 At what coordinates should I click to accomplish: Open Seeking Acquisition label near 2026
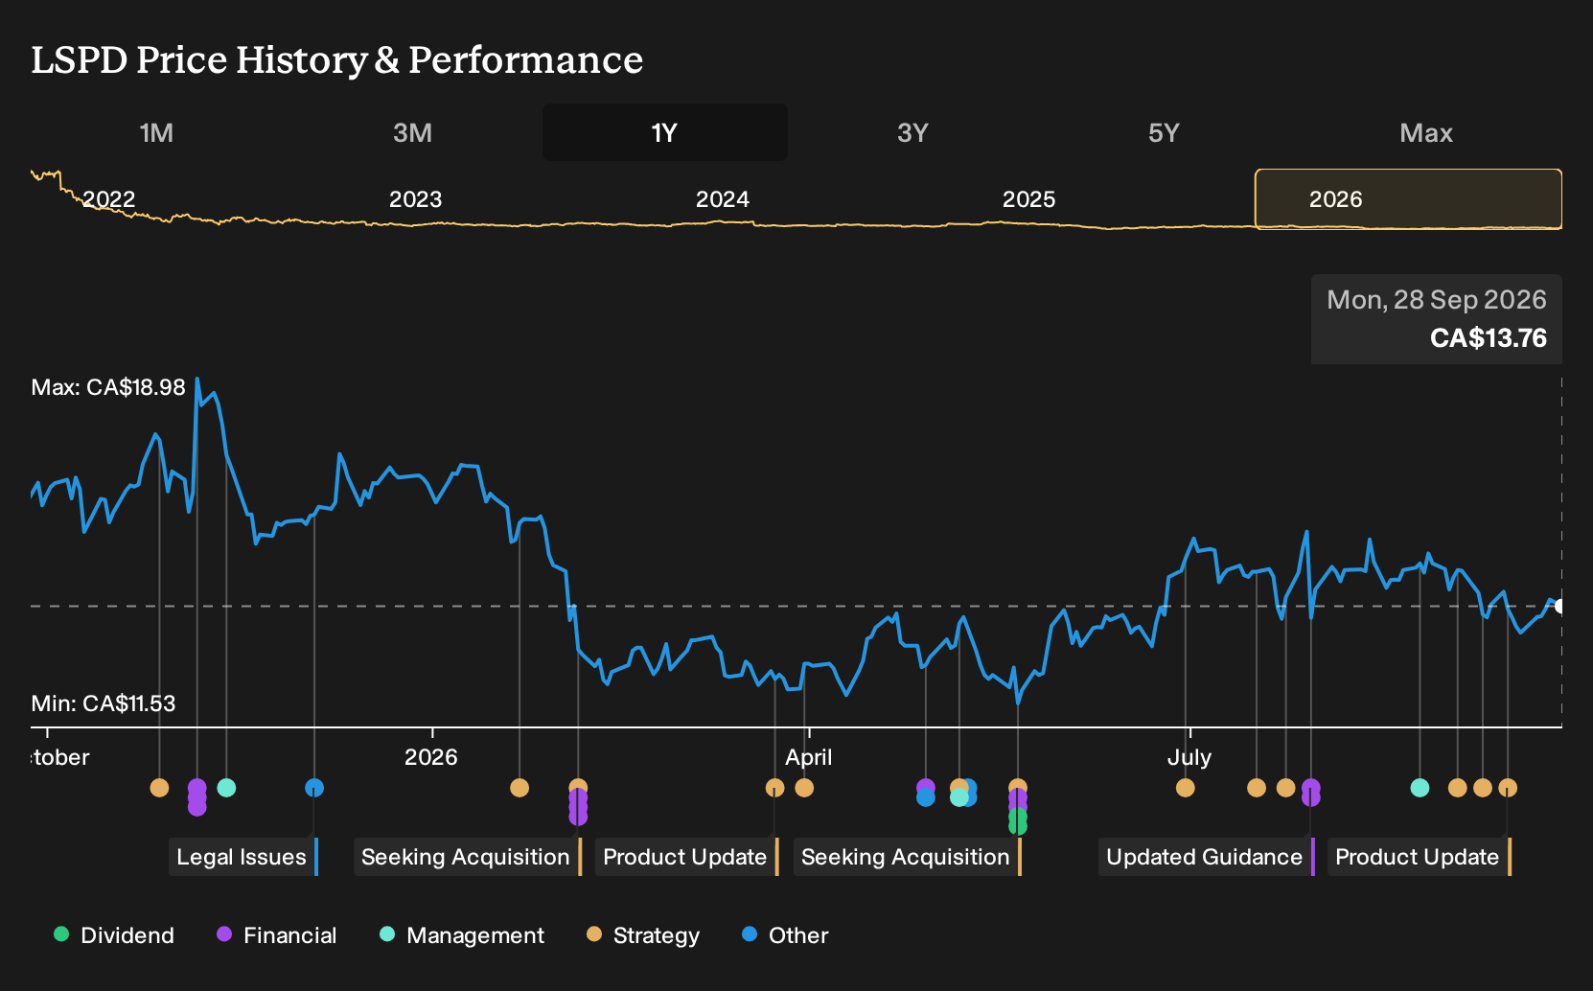coord(466,857)
